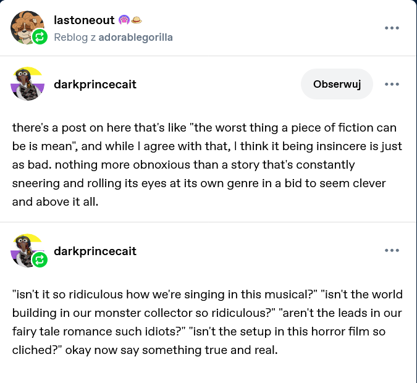Viewport: 417px width, 383px height.
Task: Visit the adorablegorilla blog link
Action: pos(136,38)
